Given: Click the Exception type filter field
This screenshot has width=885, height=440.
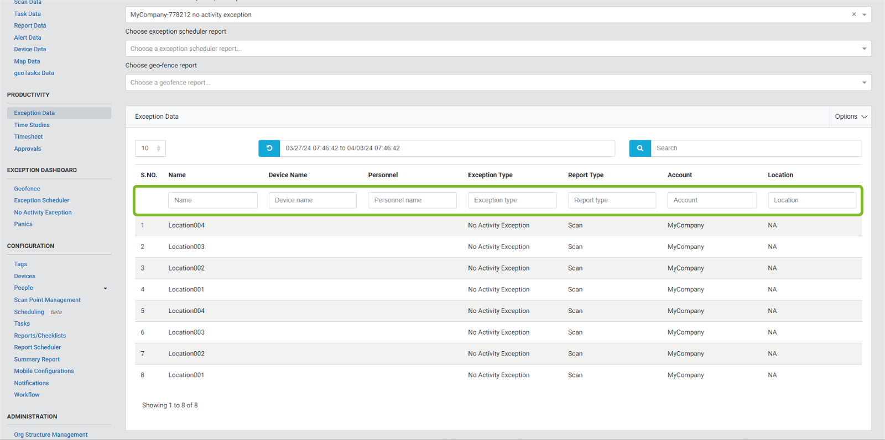Looking at the screenshot, I should [512, 200].
